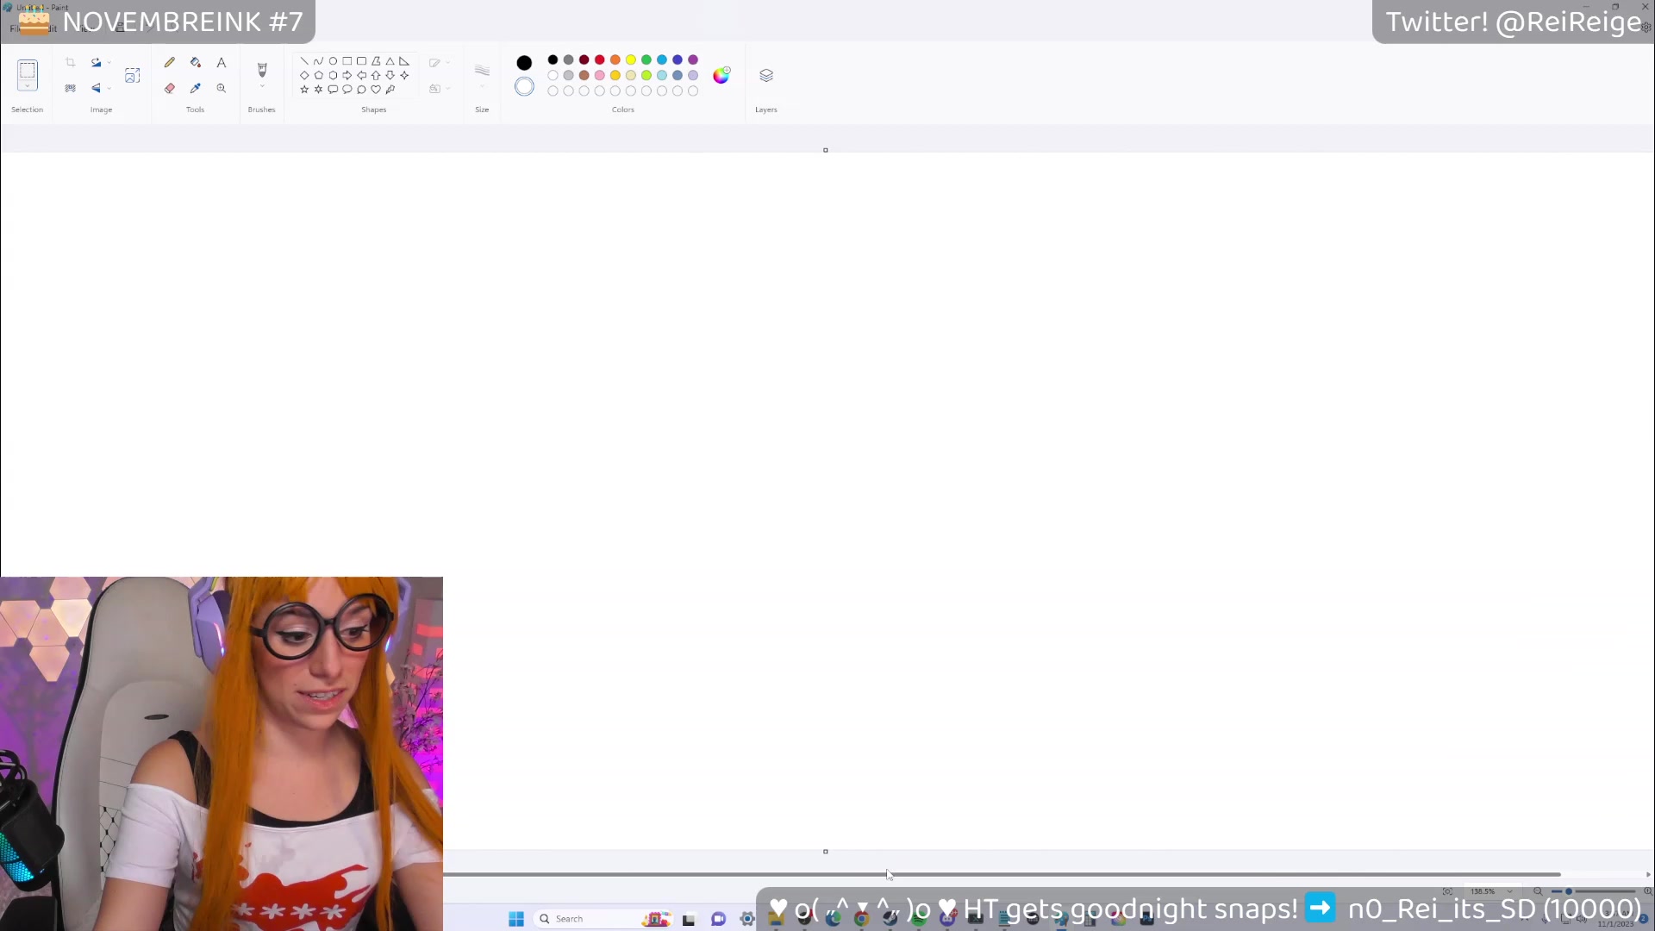Pick the lavender color swatch
The height and width of the screenshot is (931, 1655).
coord(693,76)
